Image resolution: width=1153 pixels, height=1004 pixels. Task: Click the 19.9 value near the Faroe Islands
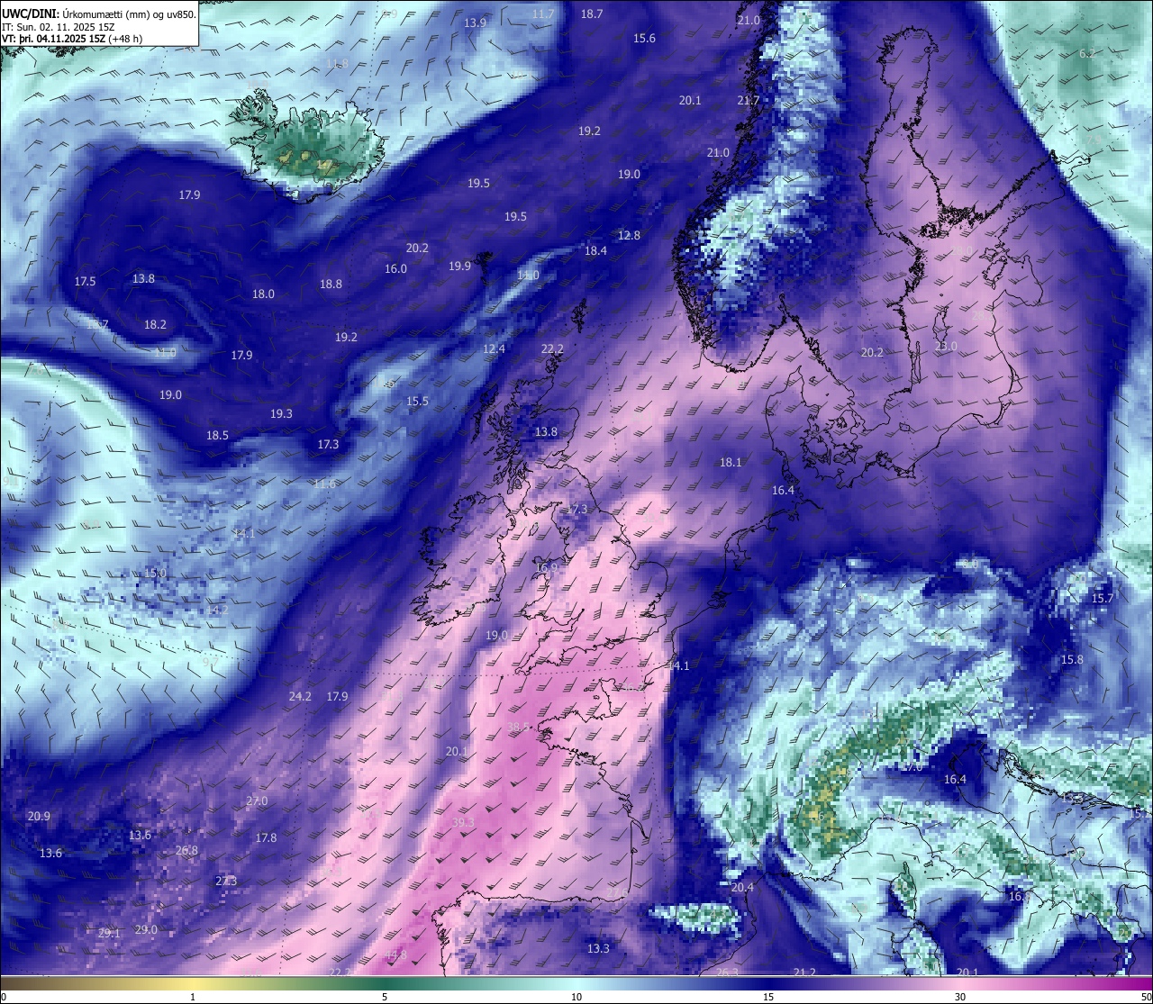point(459,266)
